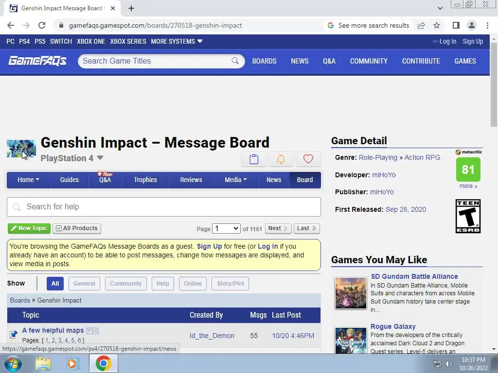Select the All filter under Show

click(55, 284)
